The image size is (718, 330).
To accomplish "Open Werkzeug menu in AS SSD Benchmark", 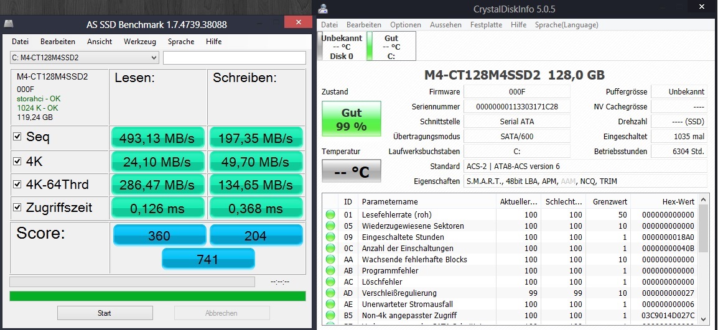I will tap(139, 42).
